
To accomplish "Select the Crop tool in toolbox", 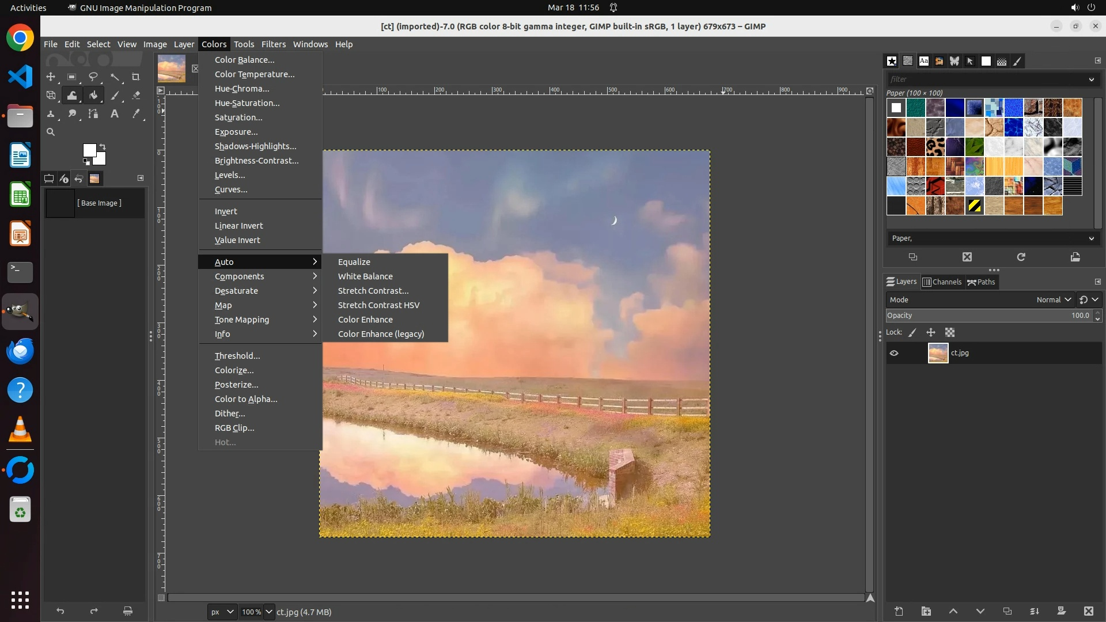I will 136,77.
